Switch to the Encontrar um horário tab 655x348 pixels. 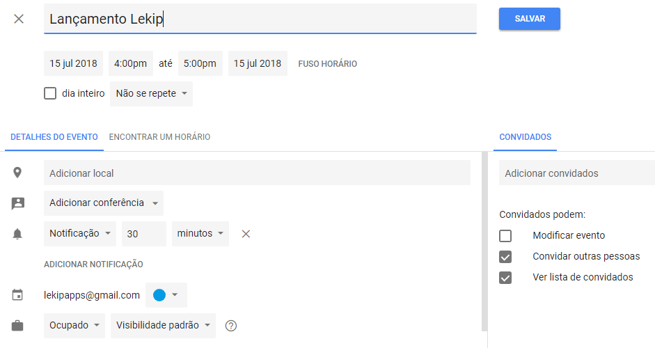click(x=159, y=137)
